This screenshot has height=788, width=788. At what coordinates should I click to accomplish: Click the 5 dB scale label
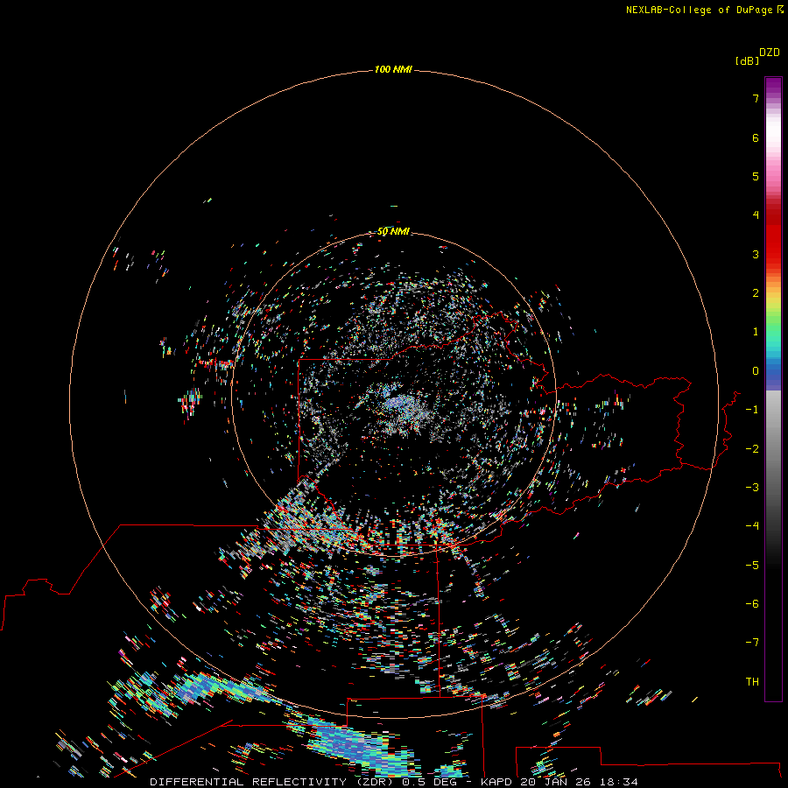756,176
